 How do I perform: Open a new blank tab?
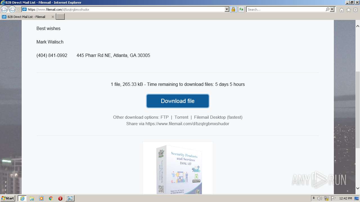coord(60,17)
